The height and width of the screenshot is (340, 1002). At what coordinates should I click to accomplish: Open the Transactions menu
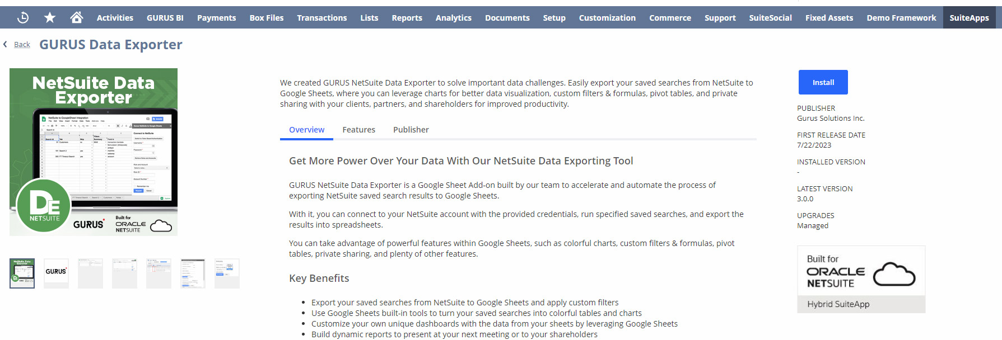tap(322, 17)
